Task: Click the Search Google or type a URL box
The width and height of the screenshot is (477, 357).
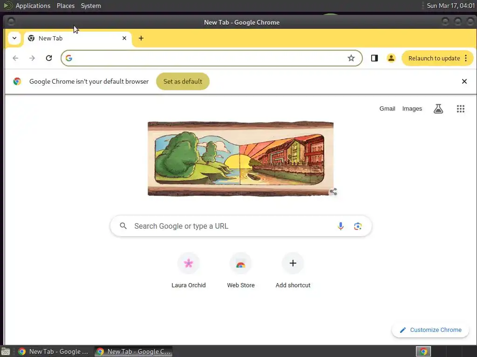Action: pyautogui.click(x=241, y=226)
